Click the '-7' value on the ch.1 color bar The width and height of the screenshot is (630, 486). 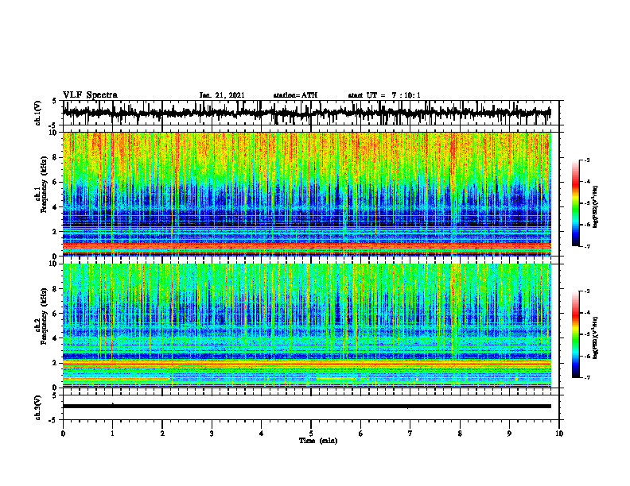pyautogui.click(x=586, y=247)
